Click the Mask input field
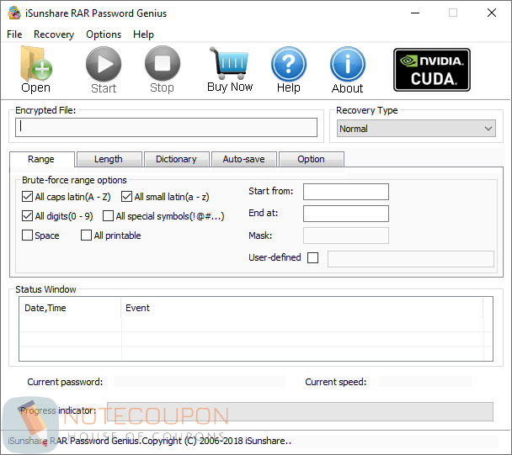The width and height of the screenshot is (512, 455). click(346, 235)
